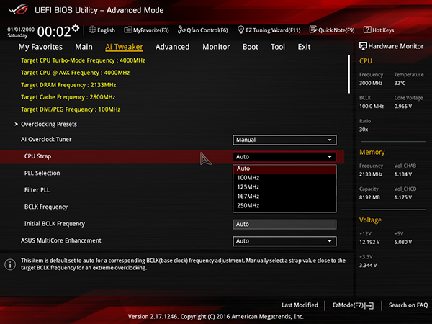Image resolution: width=432 pixels, height=324 pixels.
Task: Select 125MHz CPU strap option
Action: tap(284, 187)
